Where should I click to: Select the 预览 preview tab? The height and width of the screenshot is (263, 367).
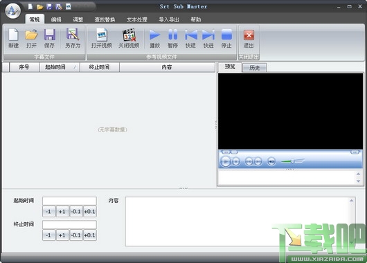pyautogui.click(x=230, y=67)
